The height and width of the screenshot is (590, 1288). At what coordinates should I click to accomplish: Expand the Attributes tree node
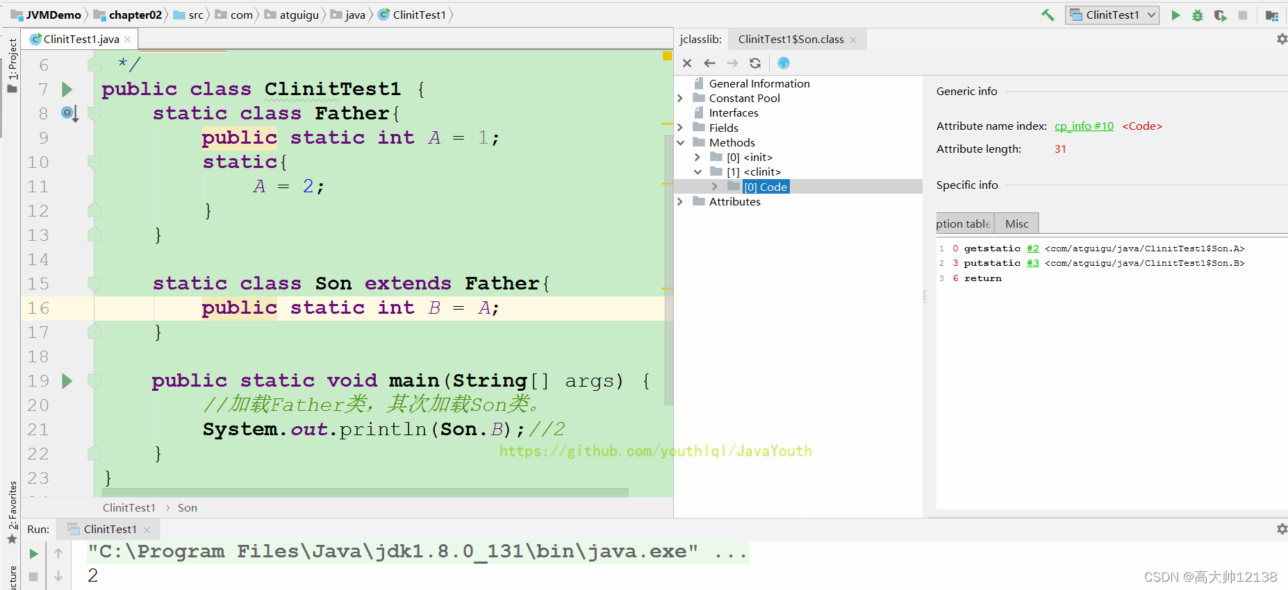pyautogui.click(x=680, y=202)
